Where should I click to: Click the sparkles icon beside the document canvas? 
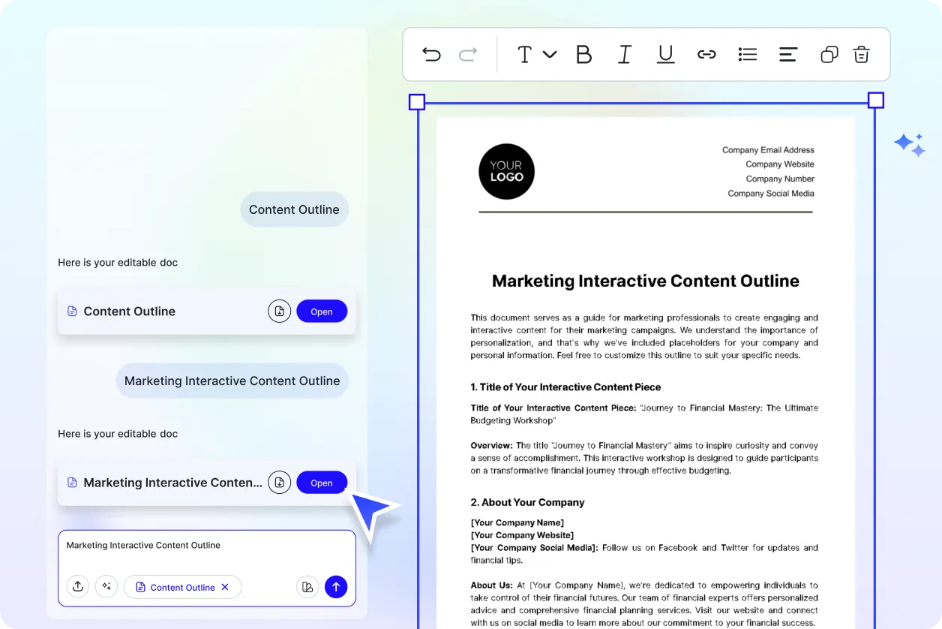click(x=909, y=144)
